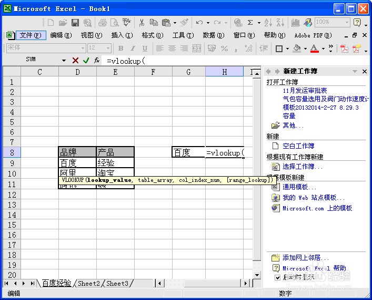This screenshot has width=372, height=300.
Task: Apply the Fill Color paint bucket
Action: [x=297, y=49]
